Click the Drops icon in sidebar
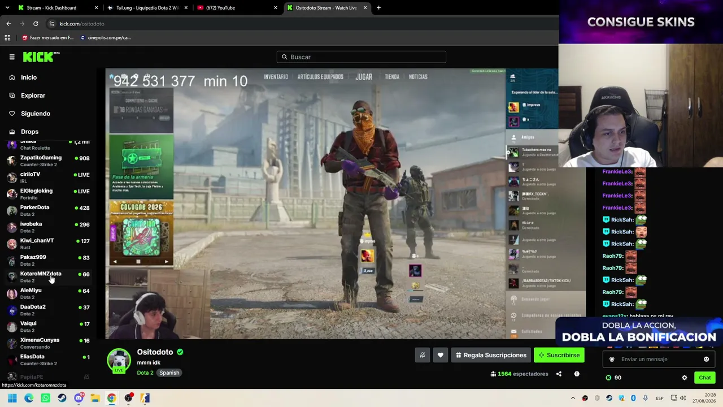Image resolution: width=723 pixels, height=407 pixels. pyautogui.click(x=12, y=132)
